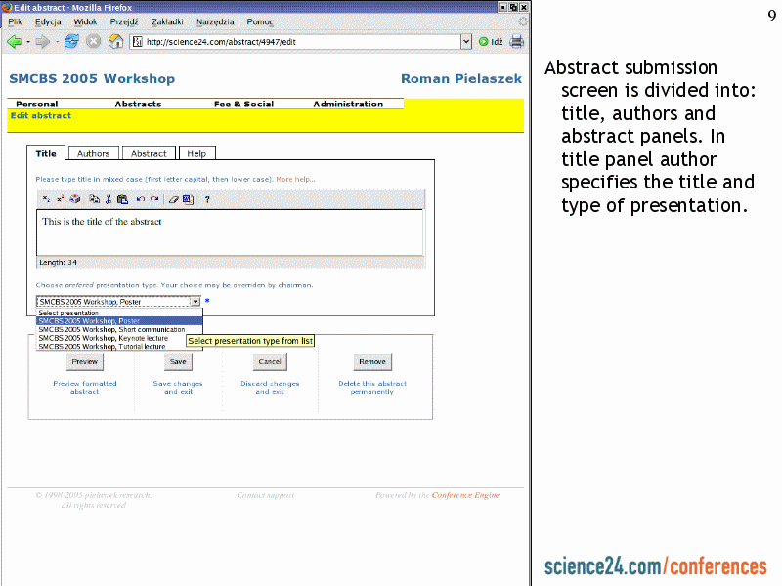The image size is (782, 586).
Task: Click the scissors cut icon
Action: pyautogui.click(x=108, y=199)
